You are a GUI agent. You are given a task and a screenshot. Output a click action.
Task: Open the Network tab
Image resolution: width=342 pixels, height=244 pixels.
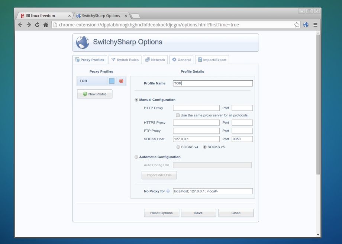tap(155, 60)
